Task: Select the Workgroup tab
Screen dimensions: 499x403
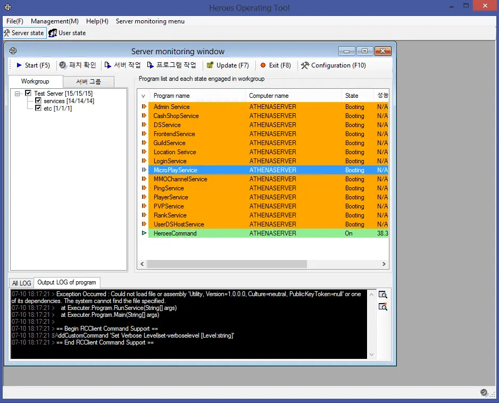Action: 35,81
